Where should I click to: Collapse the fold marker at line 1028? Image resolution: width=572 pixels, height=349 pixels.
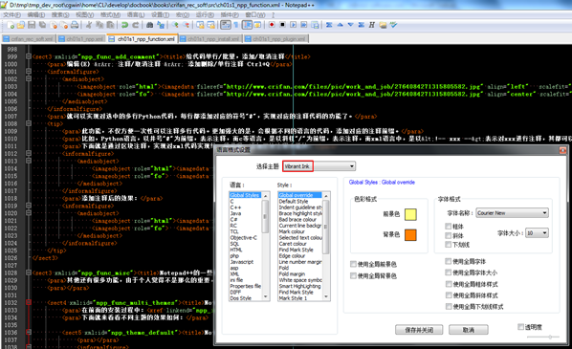coord(29,273)
